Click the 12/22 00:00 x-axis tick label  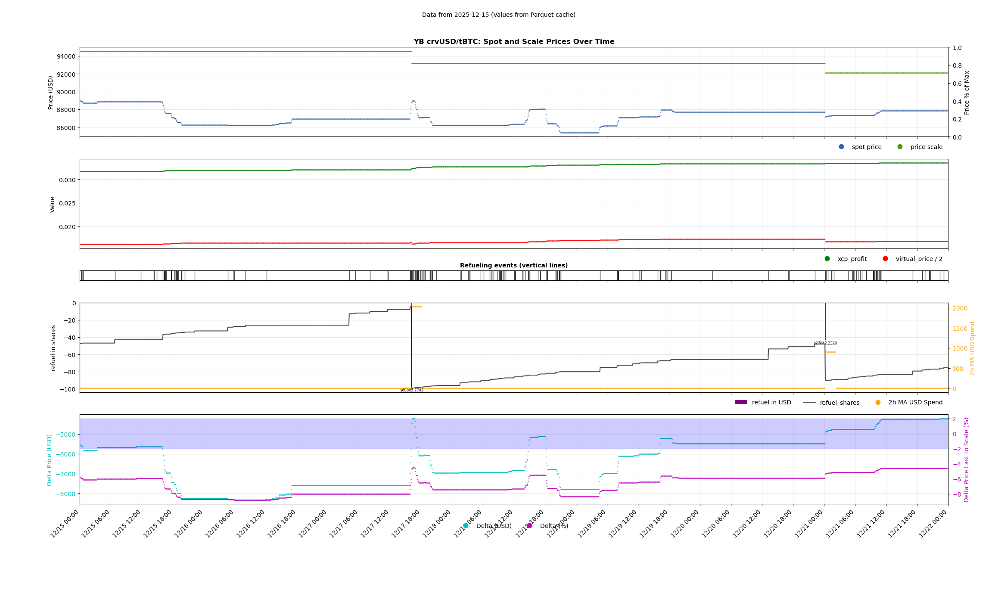(933, 524)
